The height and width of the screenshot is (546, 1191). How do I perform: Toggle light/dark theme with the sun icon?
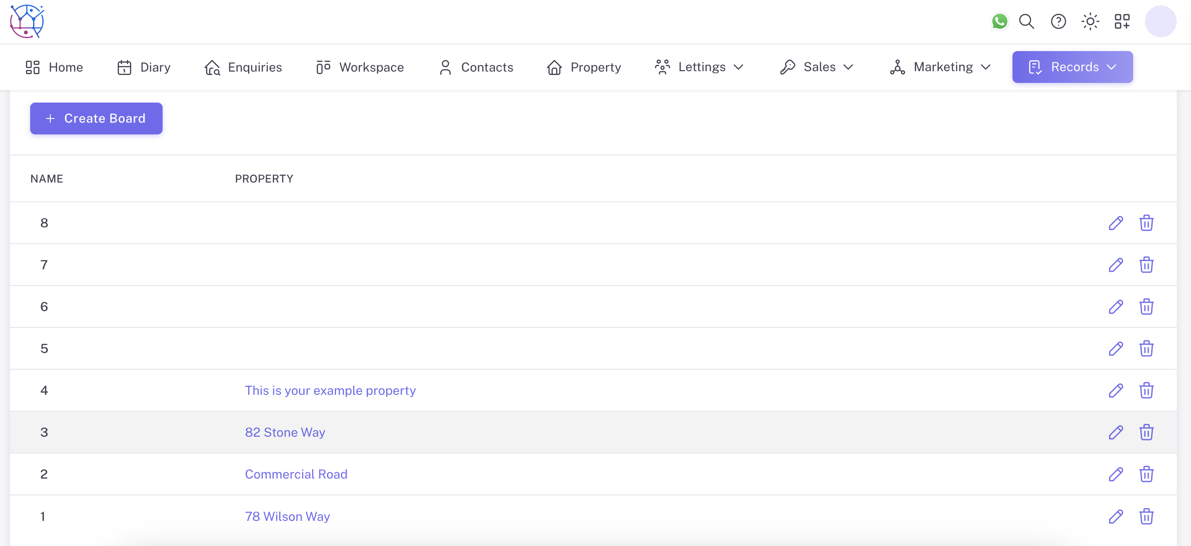click(x=1090, y=22)
